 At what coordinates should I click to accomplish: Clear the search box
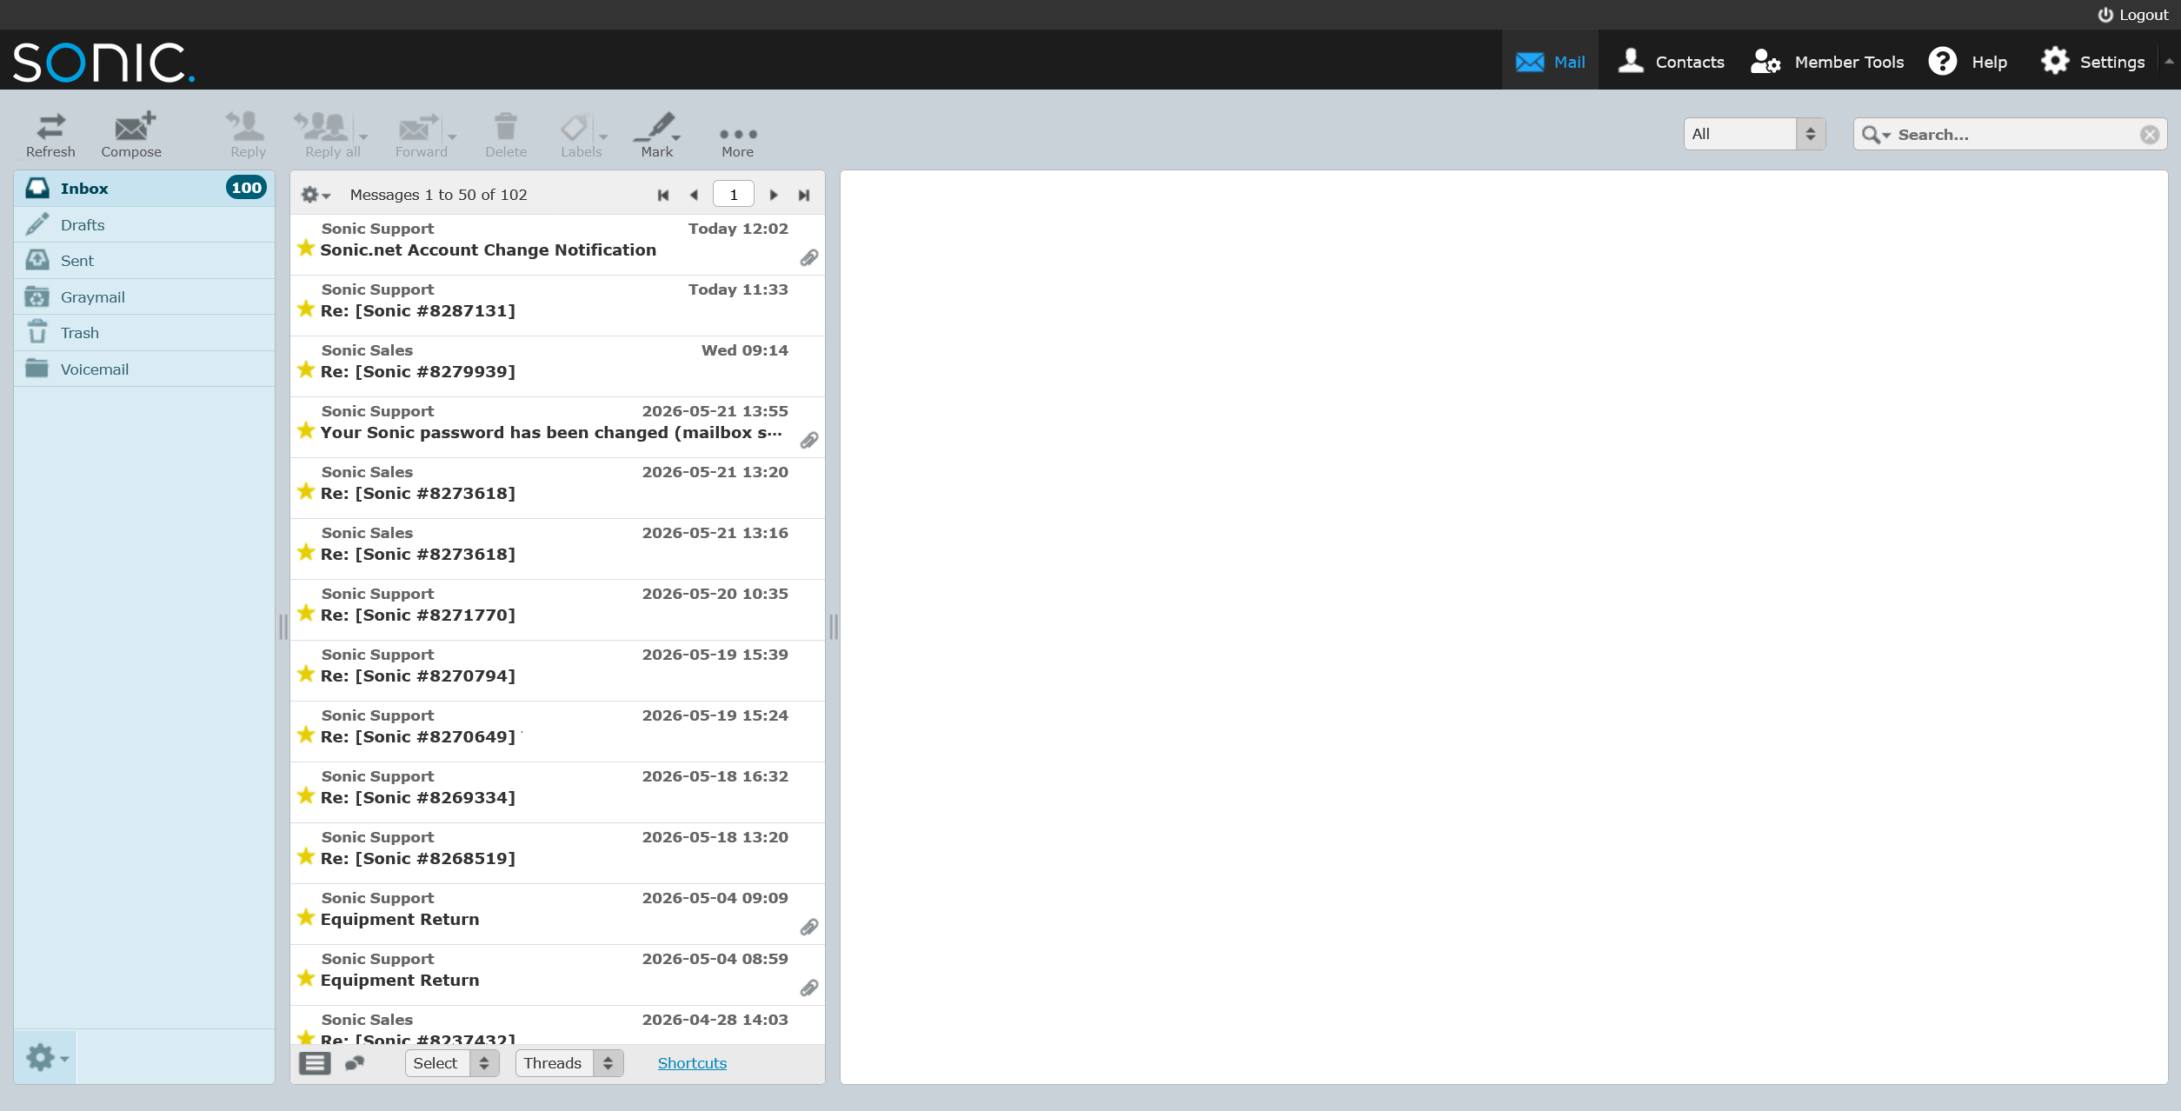[x=2150, y=135]
